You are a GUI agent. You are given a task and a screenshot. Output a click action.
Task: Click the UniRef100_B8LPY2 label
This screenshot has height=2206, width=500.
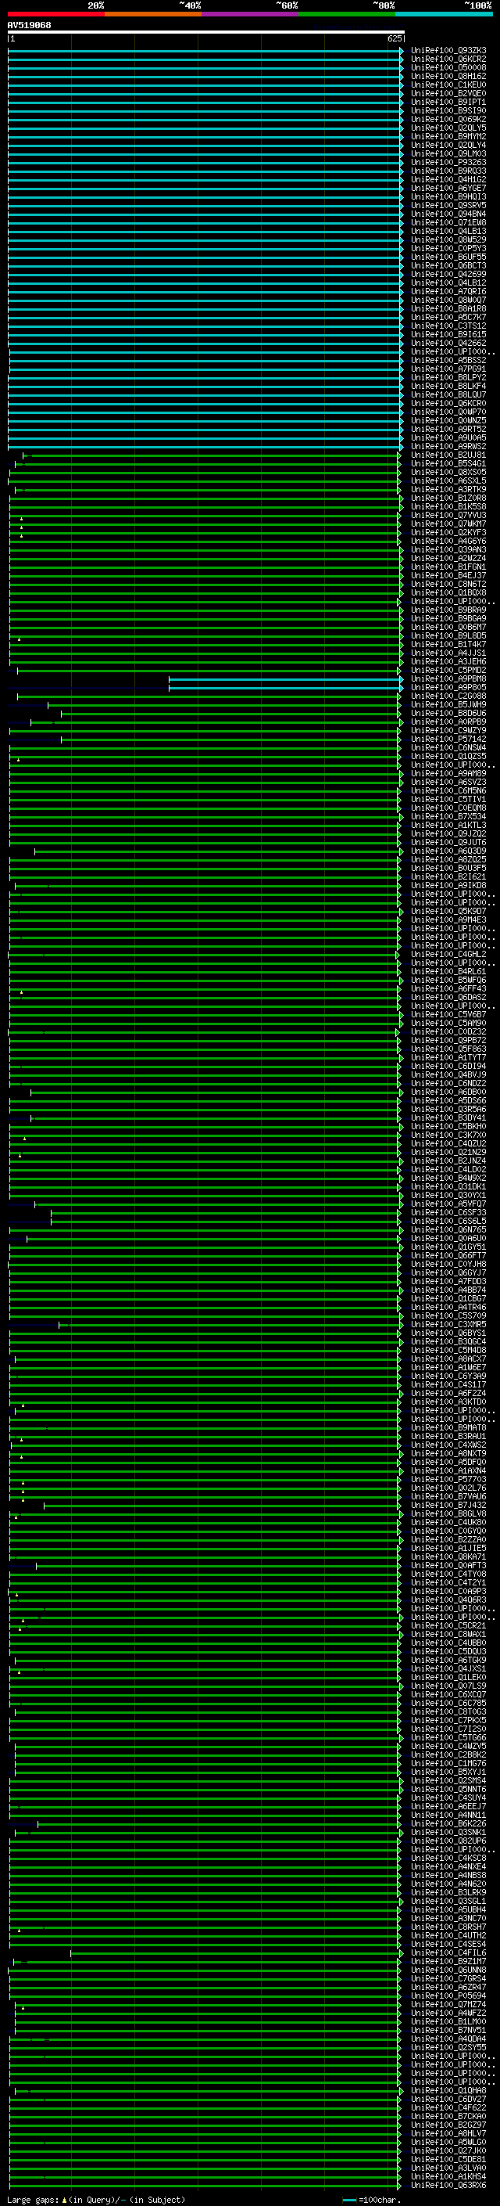tap(448, 378)
